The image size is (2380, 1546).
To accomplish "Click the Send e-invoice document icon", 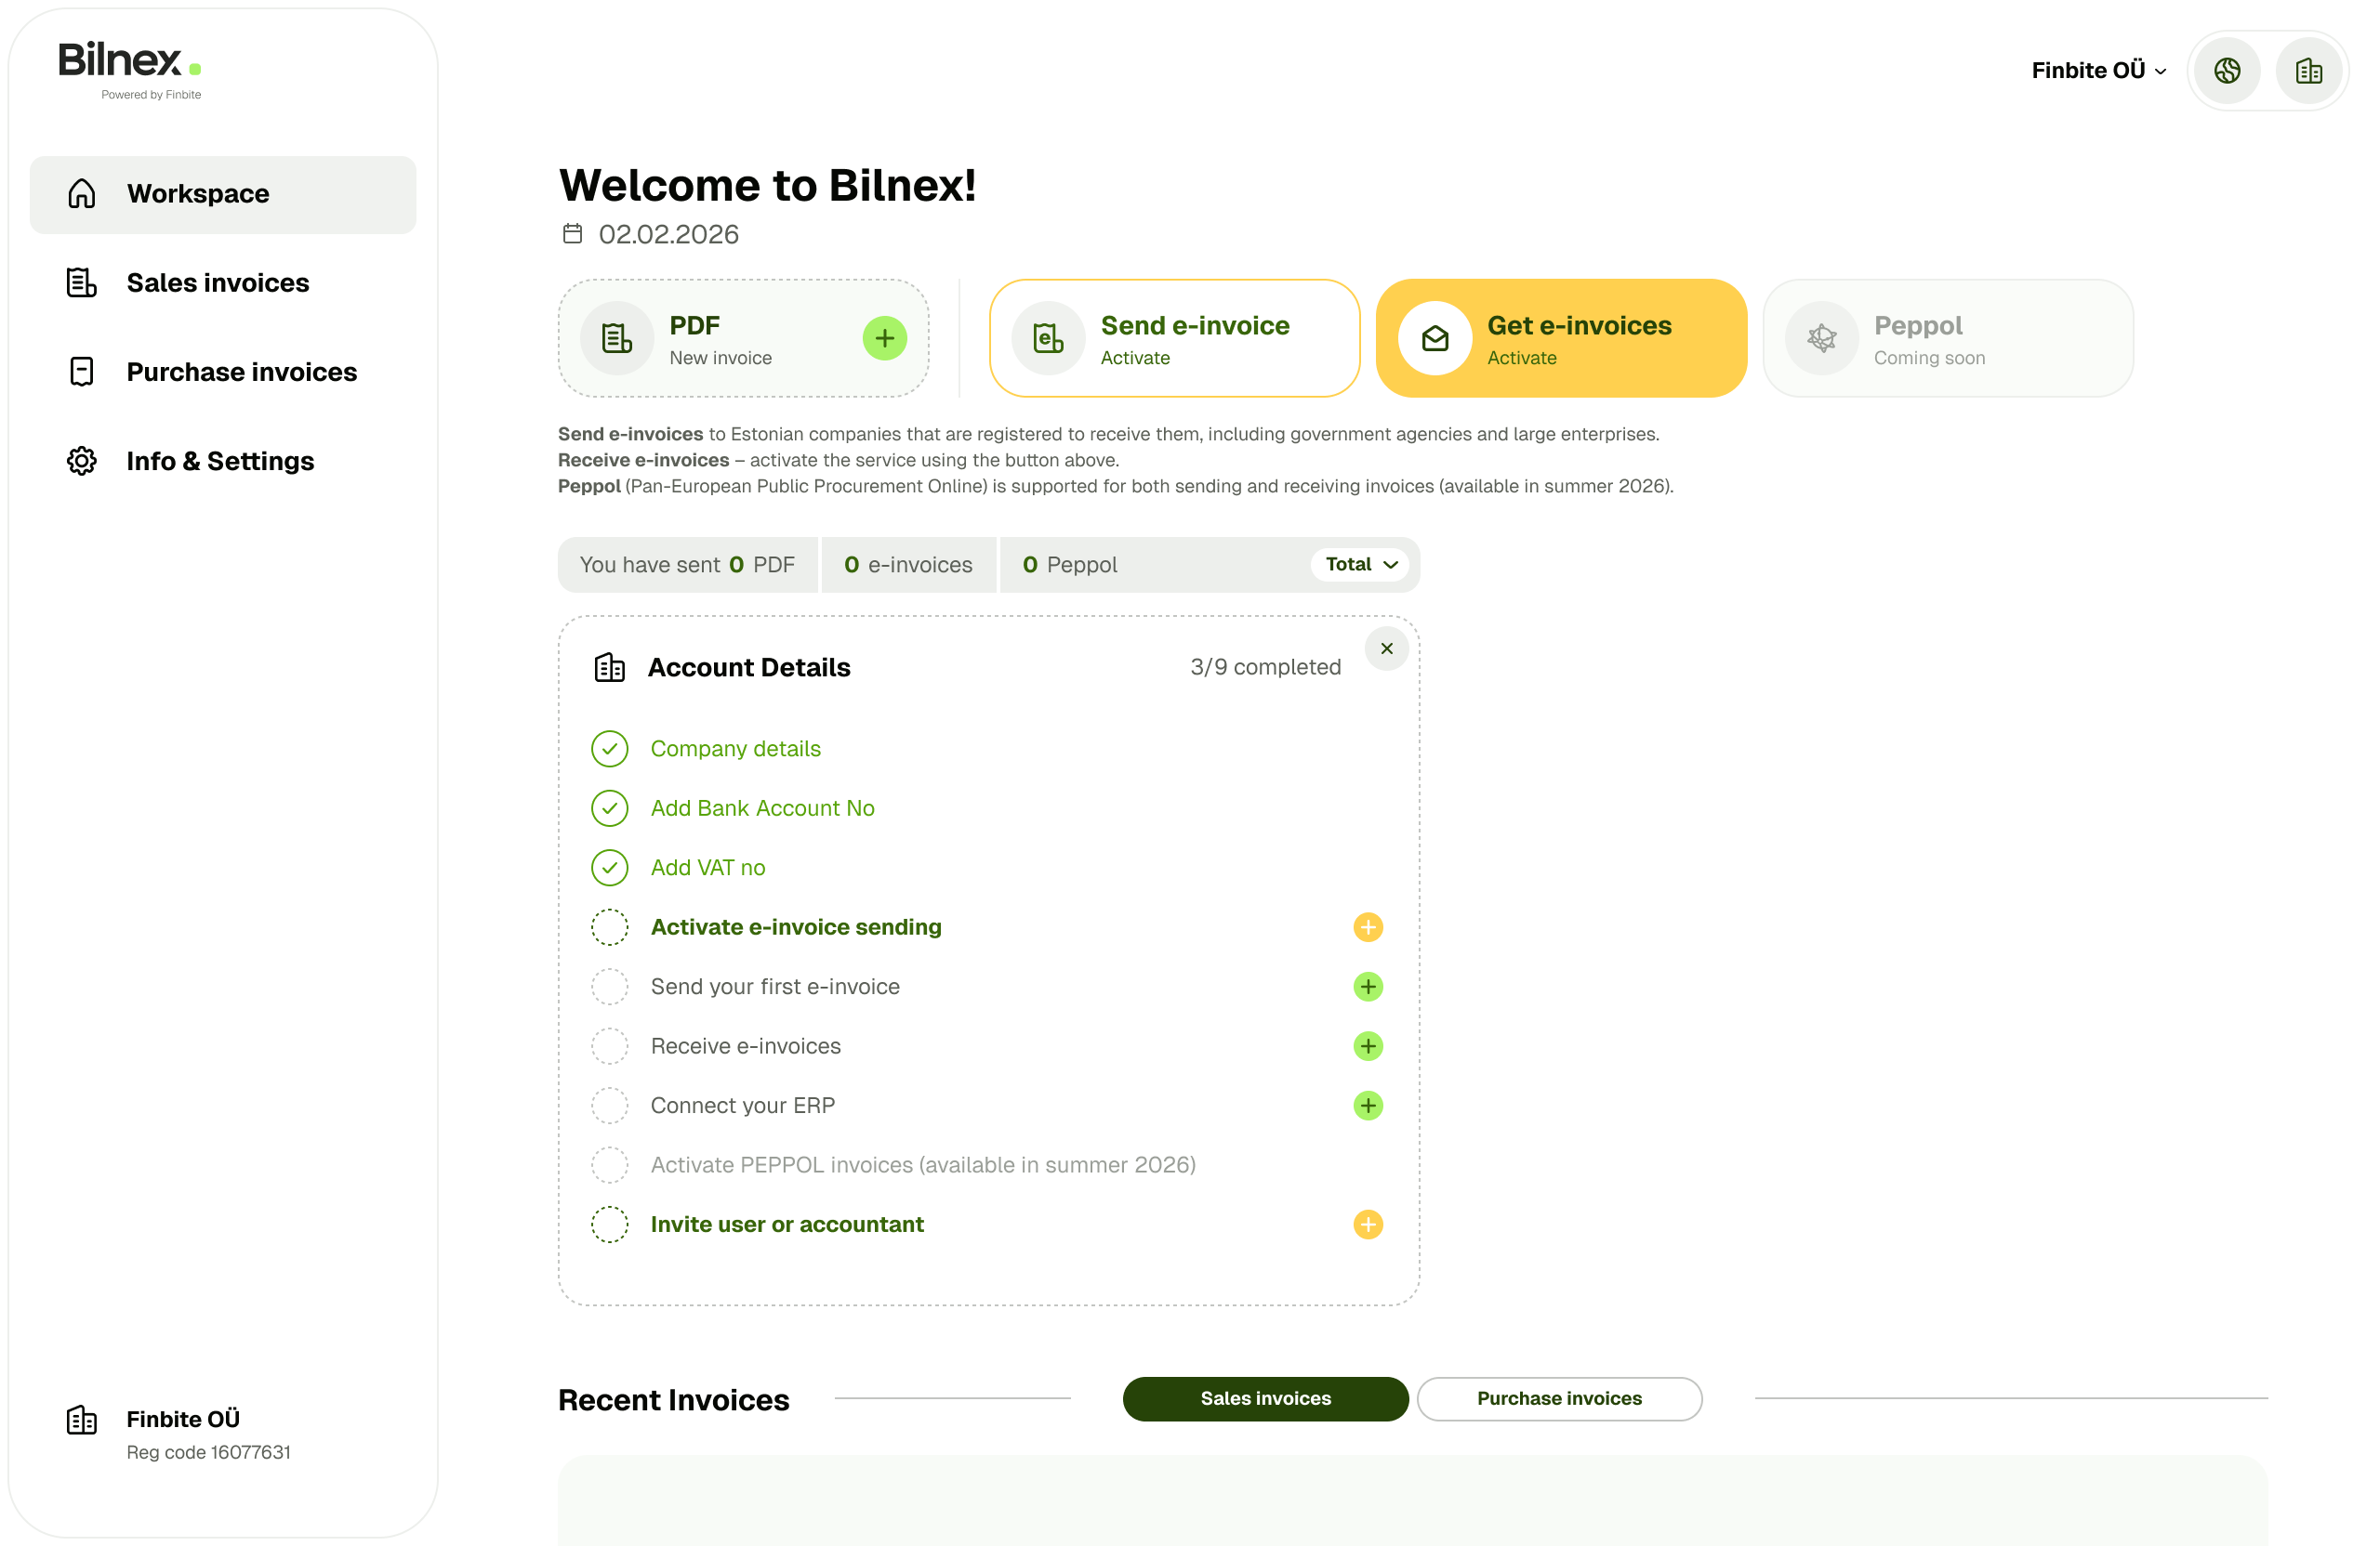I will [x=1047, y=339].
